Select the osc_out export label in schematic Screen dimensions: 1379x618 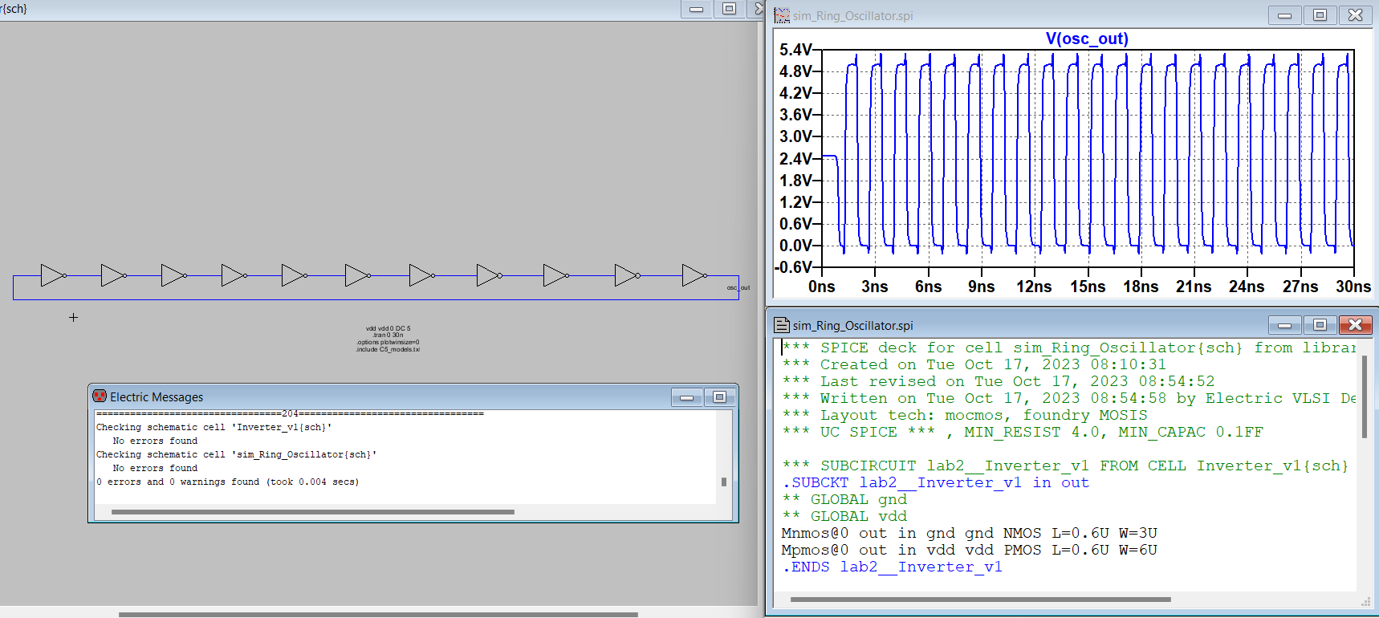point(738,287)
